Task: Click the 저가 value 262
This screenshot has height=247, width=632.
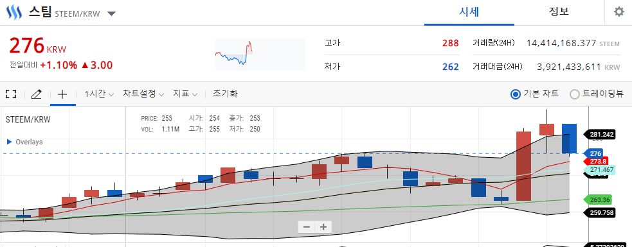Action: (451, 67)
